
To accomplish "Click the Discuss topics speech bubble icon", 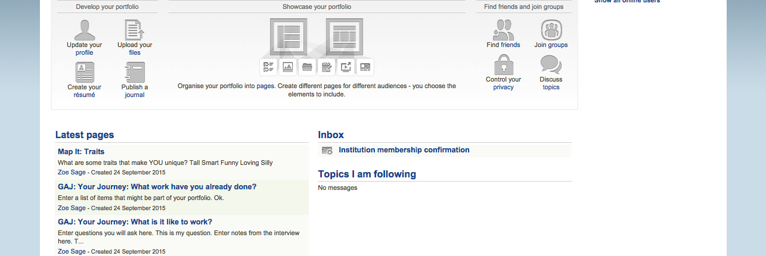I will click(551, 64).
